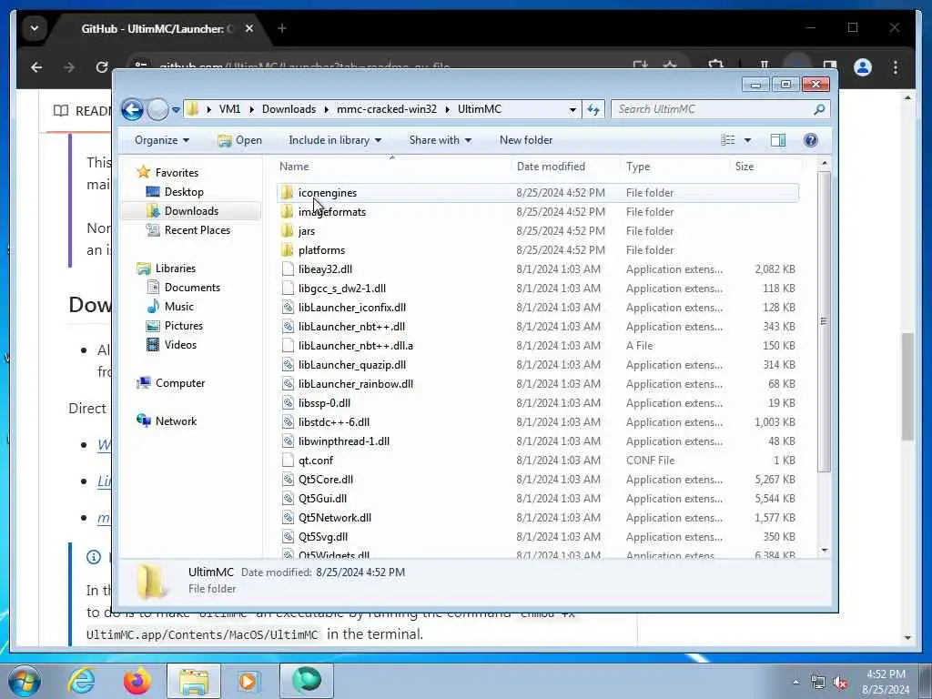Select Videos library in sidebar
932x699 pixels.
coord(171,345)
